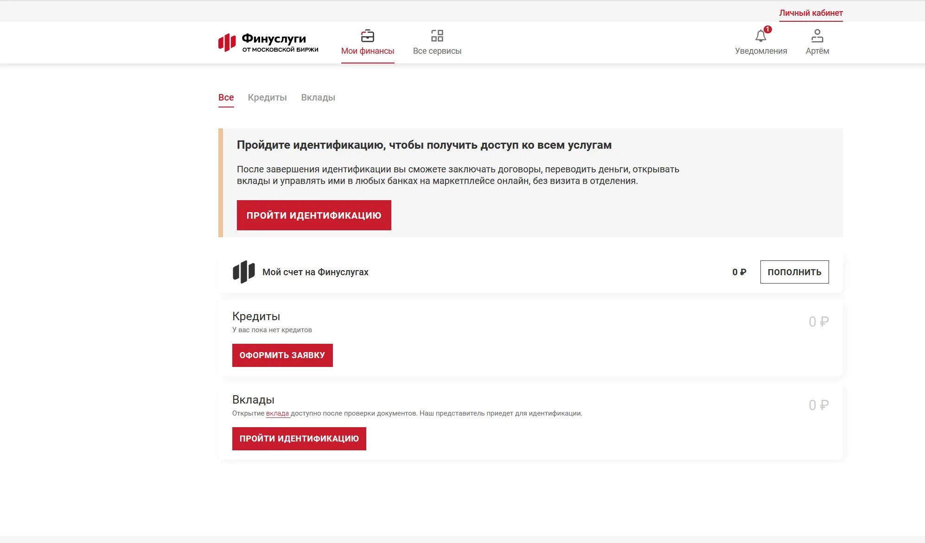Image resolution: width=925 pixels, height=543 pixels.
Task: Click the account balance 0 ₽
Action: tap(739, 272)
